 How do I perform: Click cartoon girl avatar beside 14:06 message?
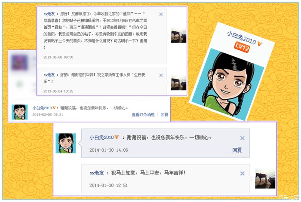coord(66,143)
